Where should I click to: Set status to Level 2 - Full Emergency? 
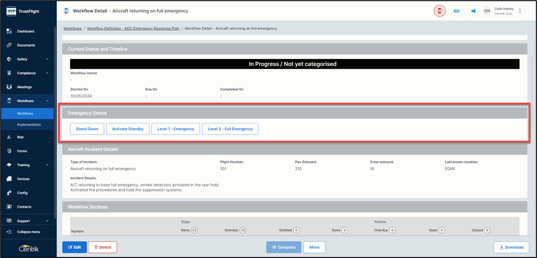(x=230, y=129)
